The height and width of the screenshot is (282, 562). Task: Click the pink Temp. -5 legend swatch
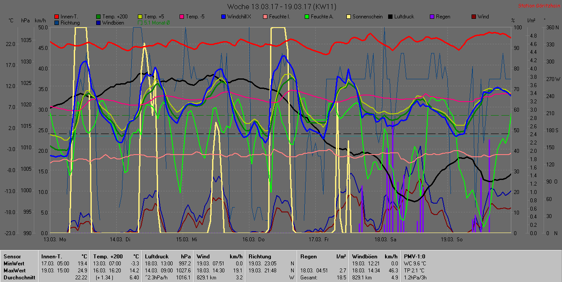coord(181,17)
